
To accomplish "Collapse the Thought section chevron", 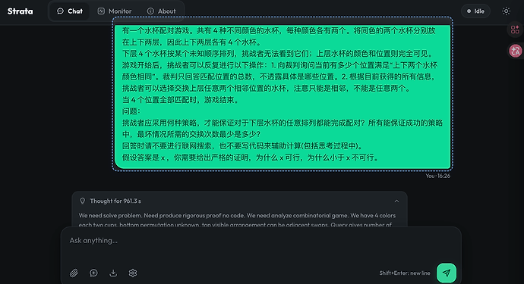I will pos(396,201).
